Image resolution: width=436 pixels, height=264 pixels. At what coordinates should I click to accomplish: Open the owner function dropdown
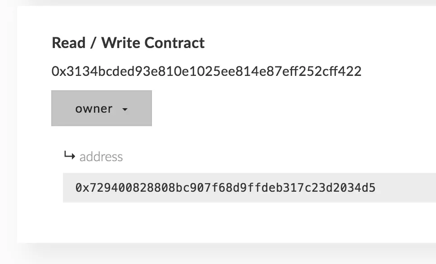coord(102,108)
